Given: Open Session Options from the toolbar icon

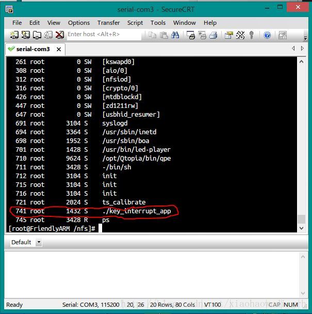Looking at the screenshot, I should 229,35.
